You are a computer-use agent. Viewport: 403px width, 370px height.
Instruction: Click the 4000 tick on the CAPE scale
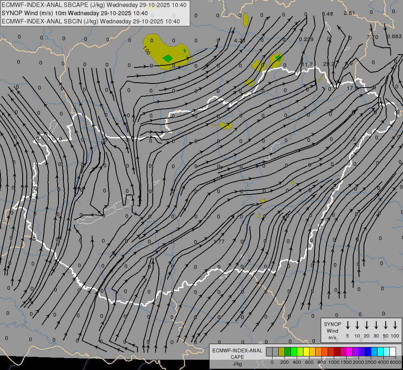[383, 362]
